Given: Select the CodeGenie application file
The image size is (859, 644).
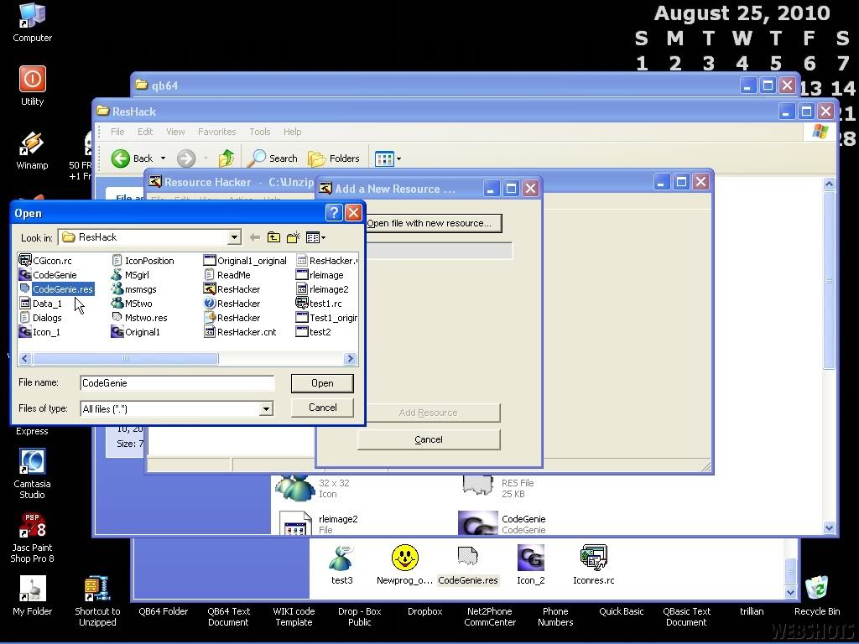Looking at the screenshot, I should 48,275.
